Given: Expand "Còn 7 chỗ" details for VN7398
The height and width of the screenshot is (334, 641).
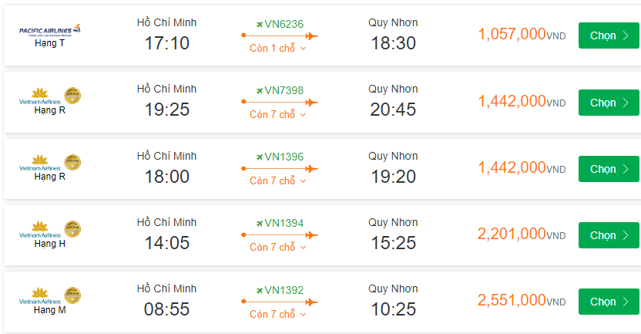Looking at the screenshot, I should point(278,114).
